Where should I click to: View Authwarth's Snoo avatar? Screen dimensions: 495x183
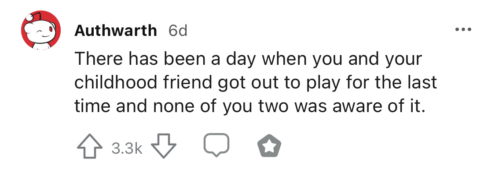click(41, 30)
